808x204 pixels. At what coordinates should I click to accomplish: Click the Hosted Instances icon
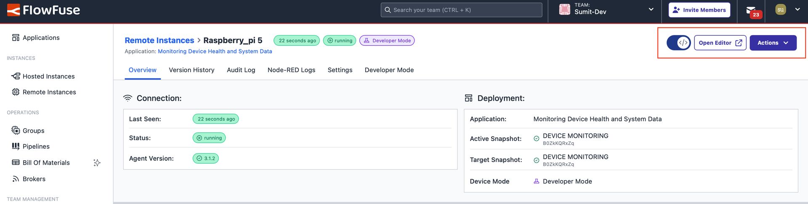(x=16, y=76)
